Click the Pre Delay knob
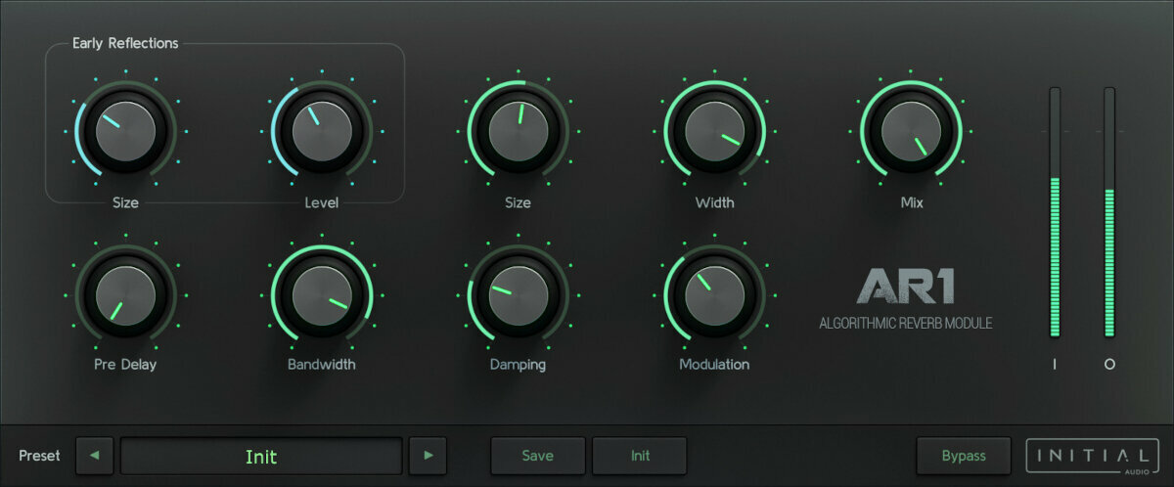The height and width of the screenshot is (487, 1174). (125, 295)
